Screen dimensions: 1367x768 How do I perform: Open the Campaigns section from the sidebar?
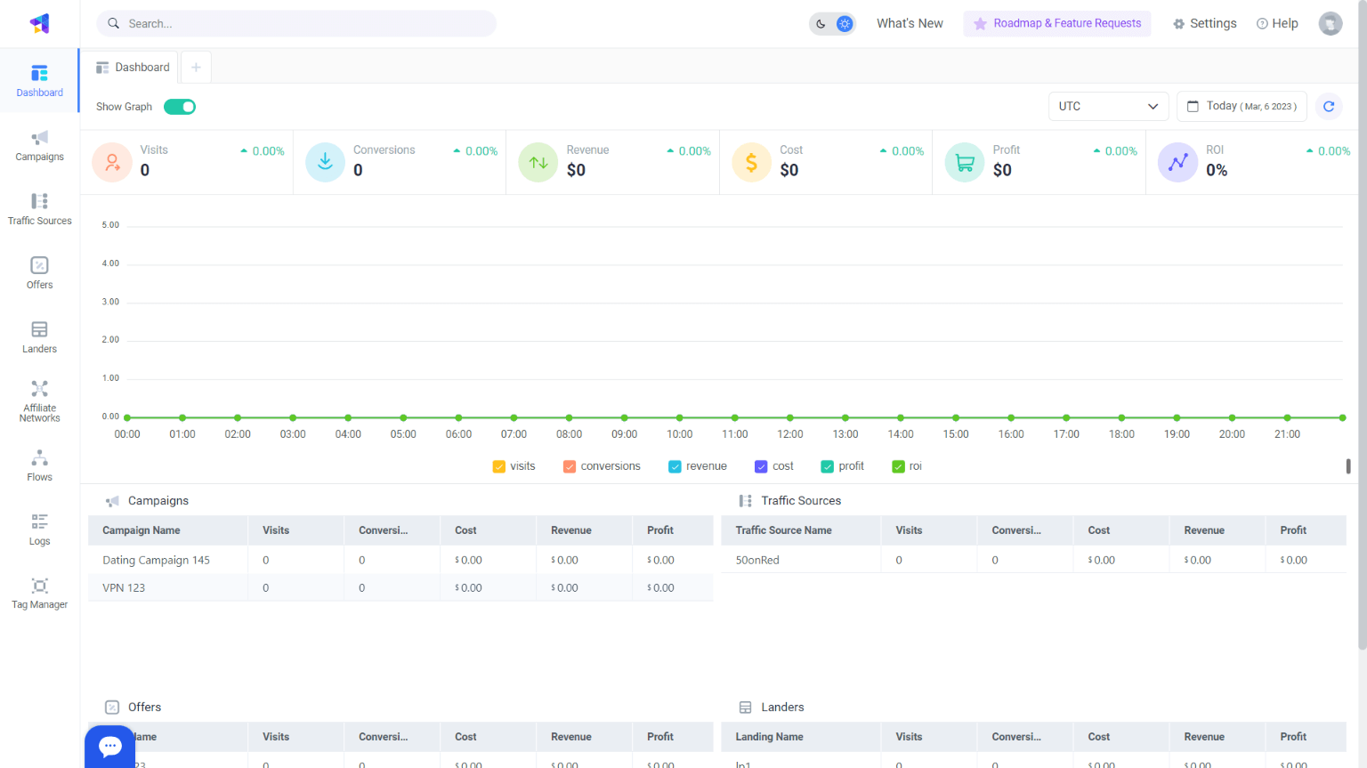click(39, 147)
